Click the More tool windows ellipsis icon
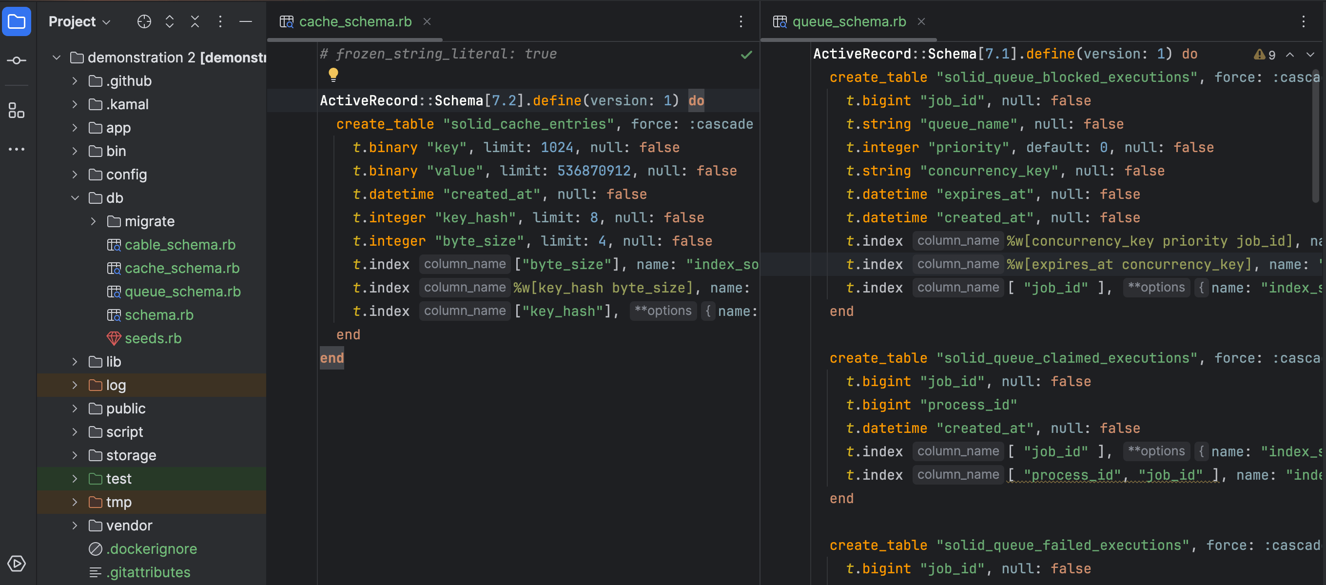Viewport: 1326px width, 585px height. [17, 149]
